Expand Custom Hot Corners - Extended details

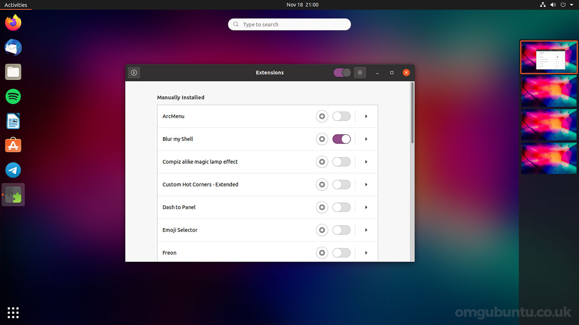pos(366,185)
